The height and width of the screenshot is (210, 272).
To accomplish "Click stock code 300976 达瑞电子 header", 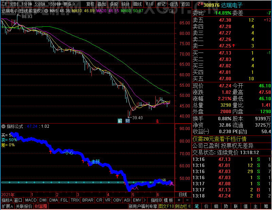I will coord(223,5).
